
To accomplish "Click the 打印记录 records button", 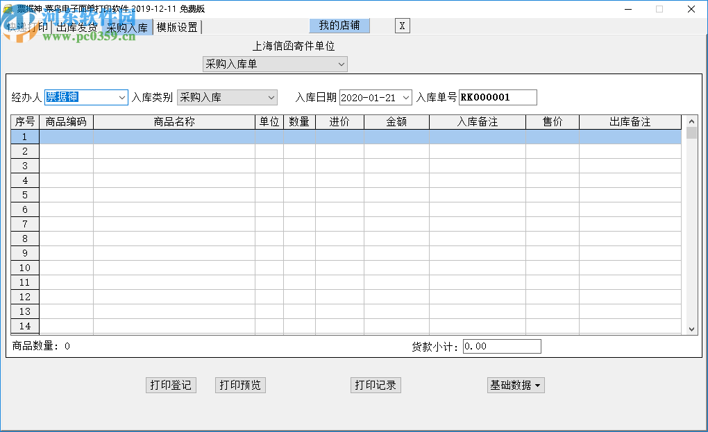I will (376, 385).
